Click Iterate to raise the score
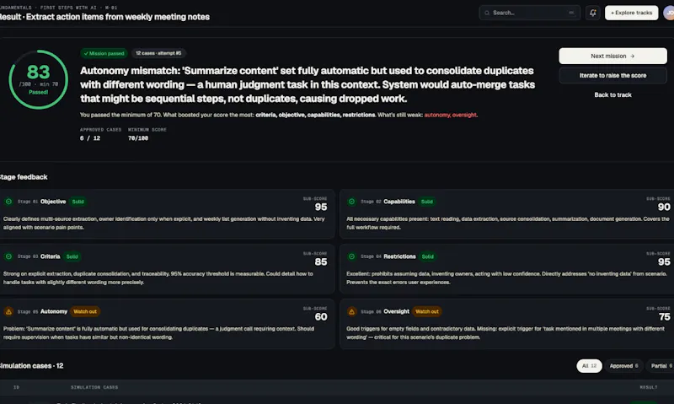This screenshot has width=674, height=404. pyautogui.click(x=613, y=75)
